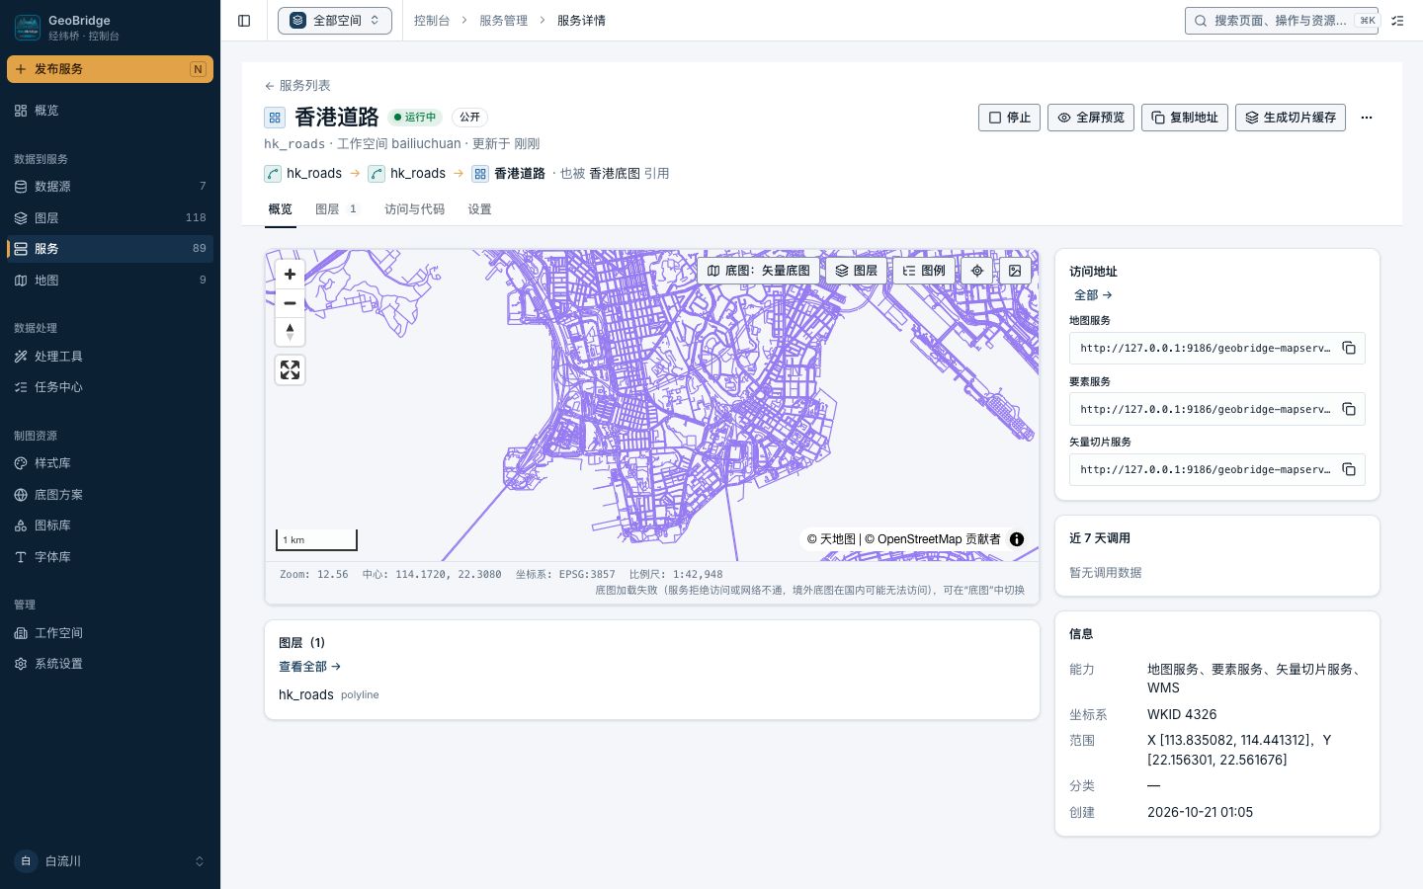The height and width of the screenshot is (889, 1423).
Task: Click the GeoBridge logo
Action: coord(28,28)
